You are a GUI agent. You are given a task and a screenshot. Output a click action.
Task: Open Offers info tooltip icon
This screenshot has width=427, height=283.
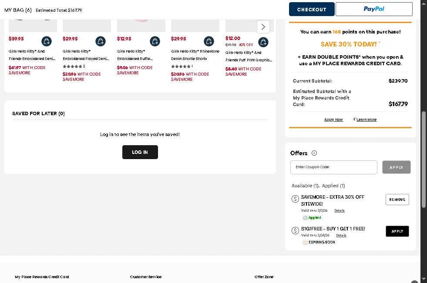point(314,153)
